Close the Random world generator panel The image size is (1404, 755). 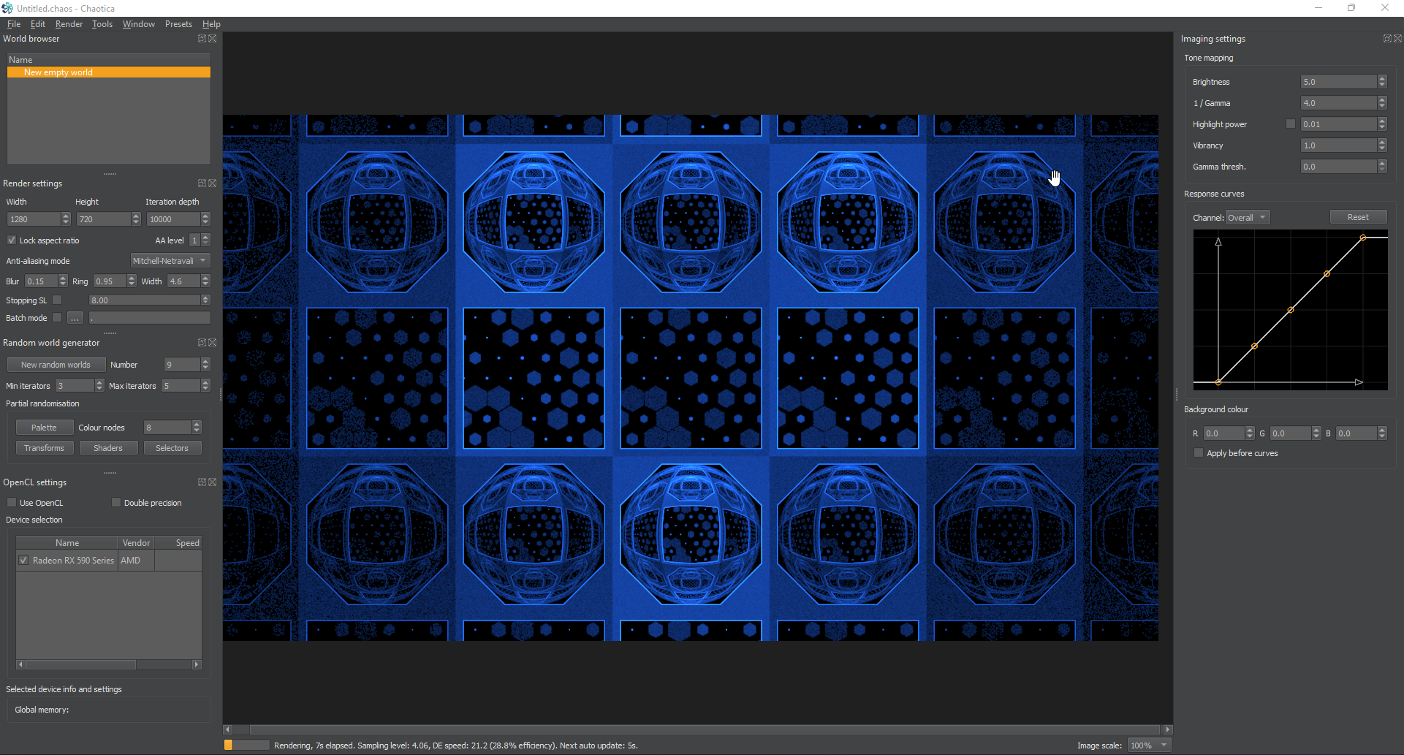pos(213,343)
